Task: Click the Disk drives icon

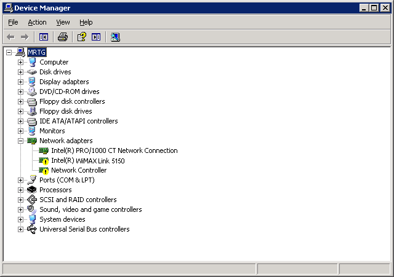Action: 32,72
